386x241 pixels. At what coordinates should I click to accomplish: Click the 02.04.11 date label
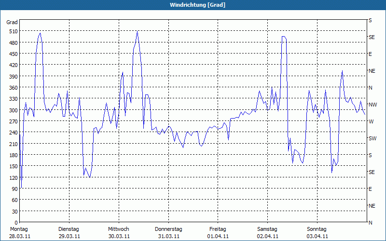coord(268,236)
